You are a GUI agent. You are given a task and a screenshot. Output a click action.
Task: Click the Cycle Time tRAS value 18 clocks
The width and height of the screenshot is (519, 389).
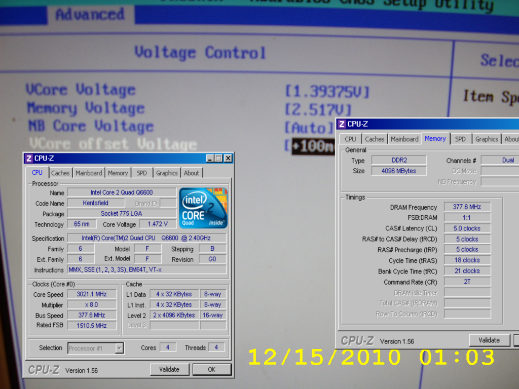467,260
